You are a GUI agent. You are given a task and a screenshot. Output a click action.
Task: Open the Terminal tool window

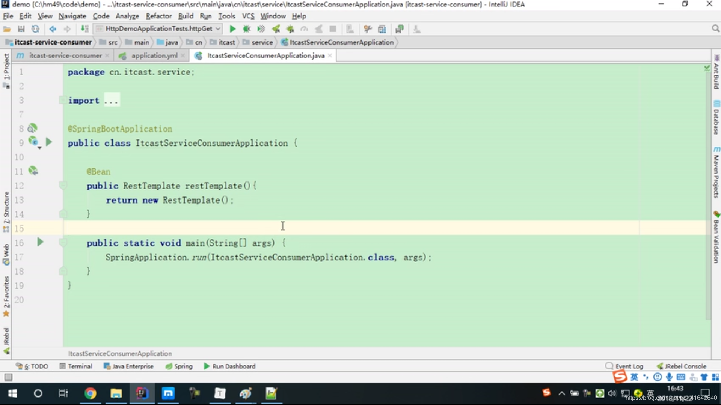tap(76, 366)
